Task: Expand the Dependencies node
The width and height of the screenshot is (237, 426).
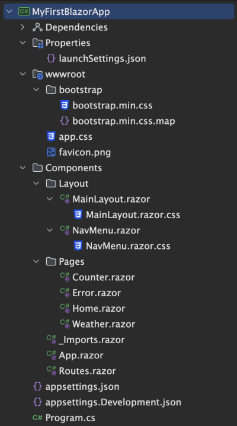Action: point(23,27)
